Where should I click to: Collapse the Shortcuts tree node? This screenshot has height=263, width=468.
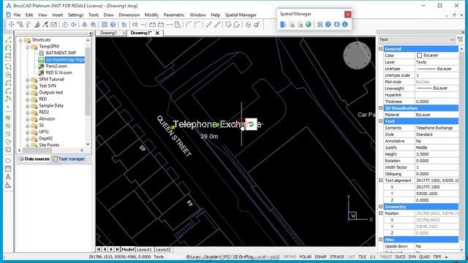[20, 40]
